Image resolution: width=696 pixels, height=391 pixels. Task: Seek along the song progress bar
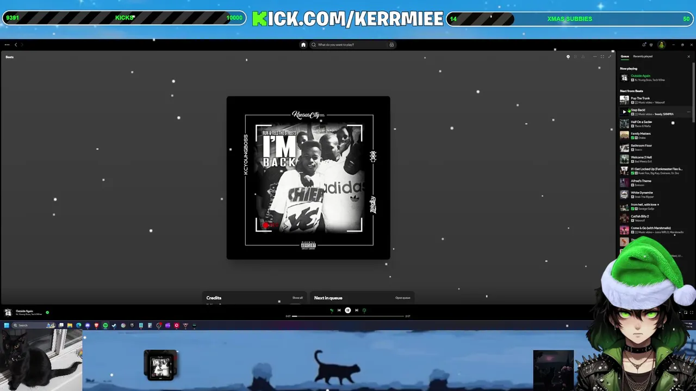(348, 316)
